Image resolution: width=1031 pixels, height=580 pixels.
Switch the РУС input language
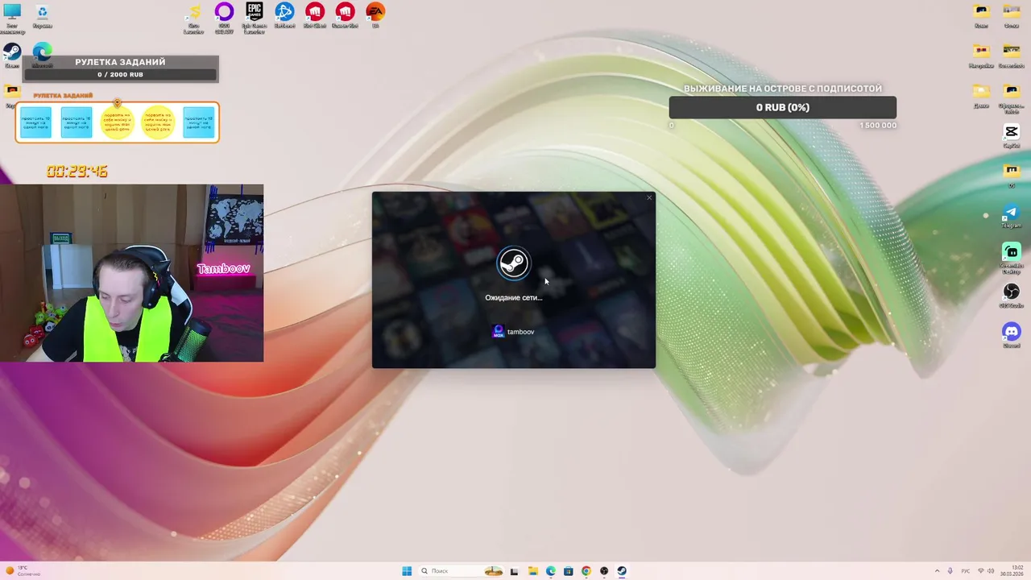pyautogui.click(x=966, y=571)
